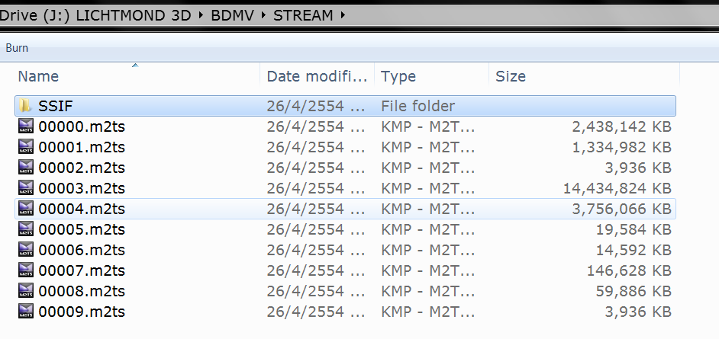Image resolution: width=719 pixels, height=339 pixels.
Task: Sort by the Date modified column header
Action: (316, 76)
